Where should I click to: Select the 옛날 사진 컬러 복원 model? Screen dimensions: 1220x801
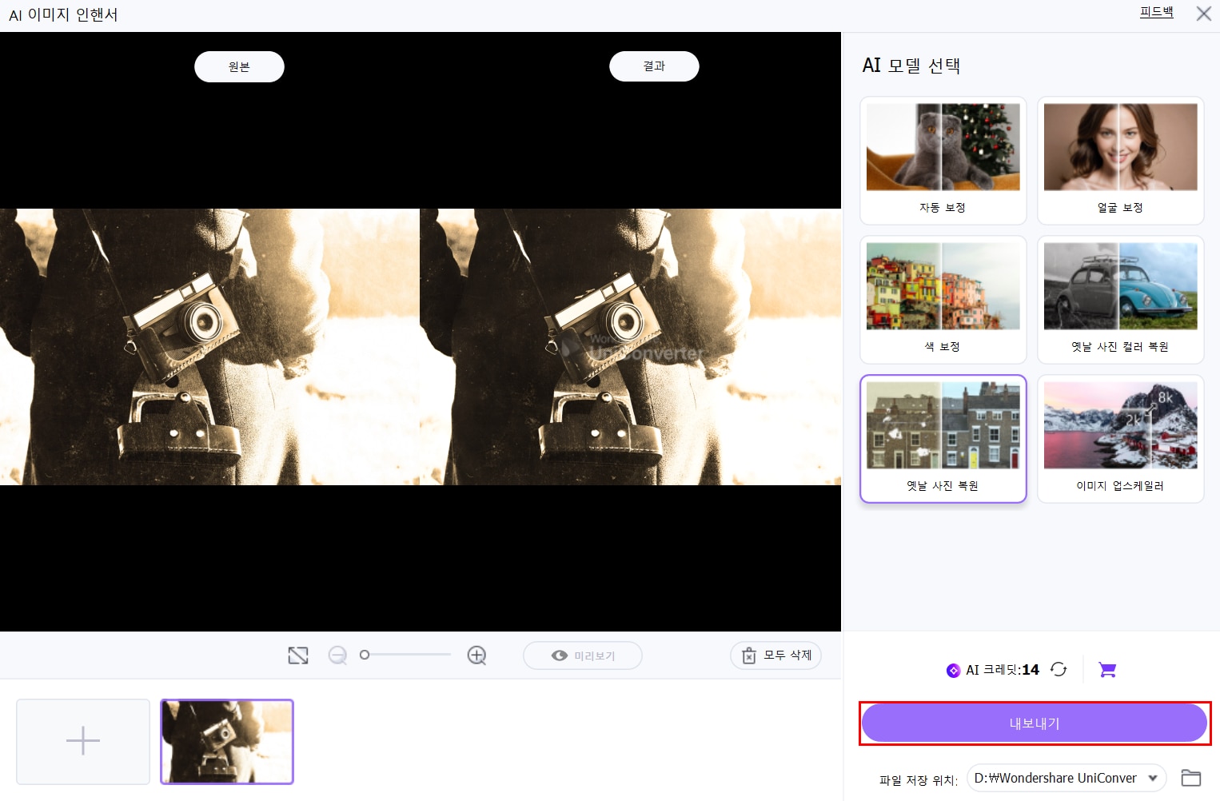click(1120, 299)
